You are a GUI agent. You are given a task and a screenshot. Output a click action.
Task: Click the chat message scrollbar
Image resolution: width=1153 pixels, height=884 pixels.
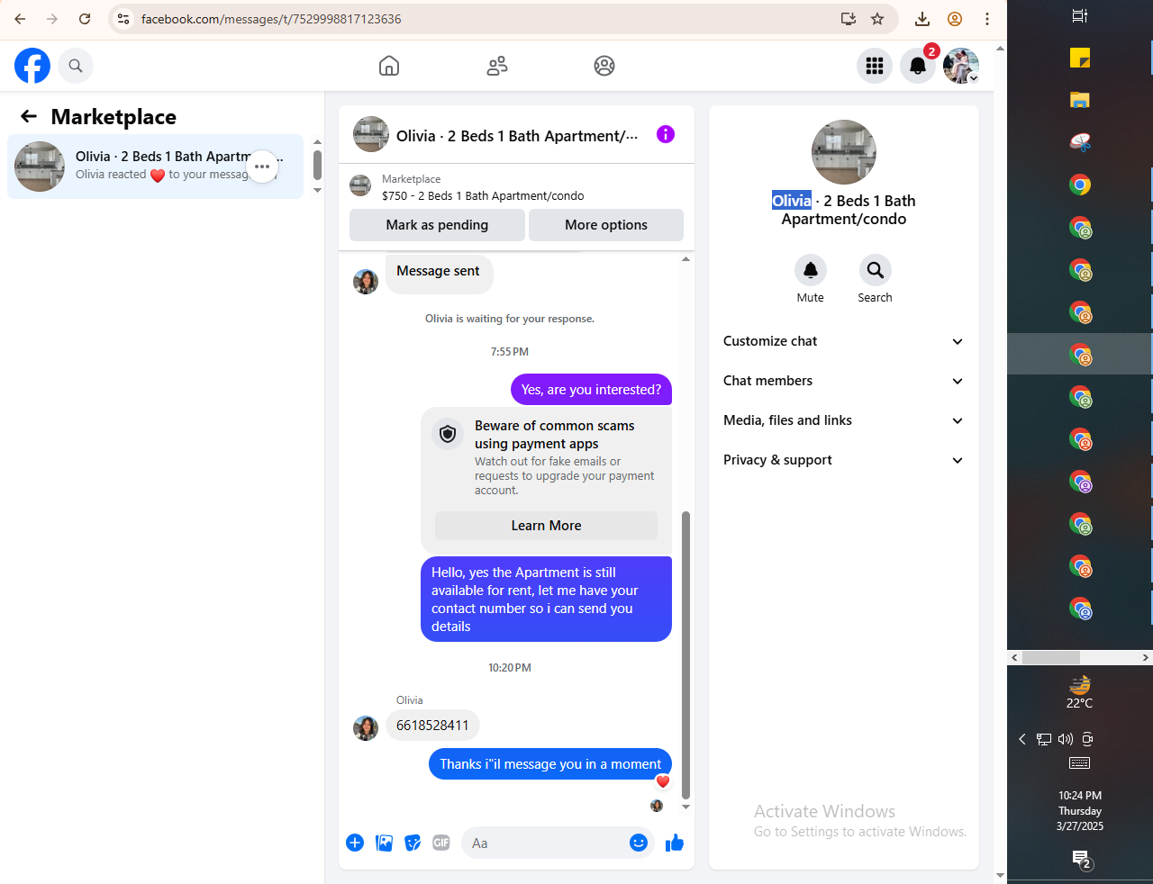pos(685,654)
